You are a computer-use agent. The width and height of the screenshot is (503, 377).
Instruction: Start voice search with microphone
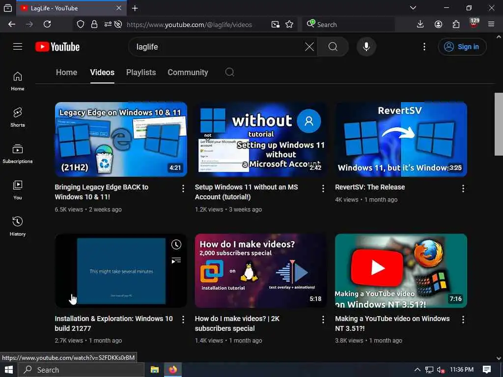pyautogui.click(x=366, y=47)
